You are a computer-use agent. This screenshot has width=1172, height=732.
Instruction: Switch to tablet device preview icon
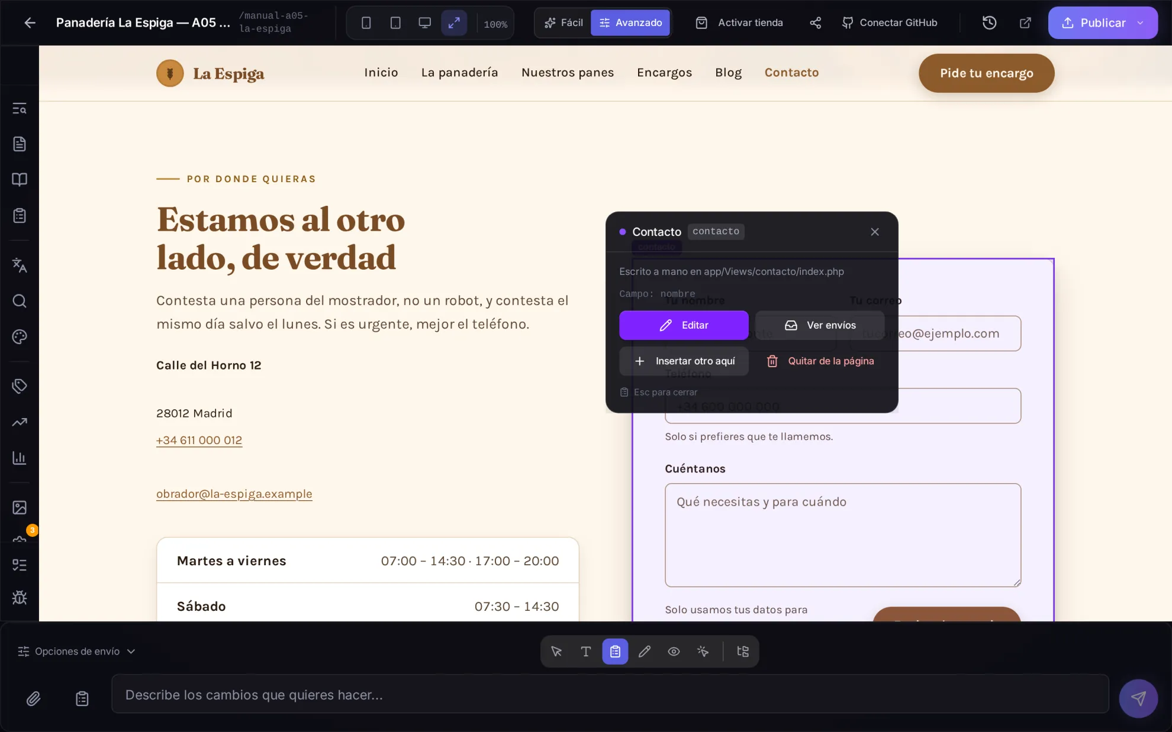(x=395, y=22)
